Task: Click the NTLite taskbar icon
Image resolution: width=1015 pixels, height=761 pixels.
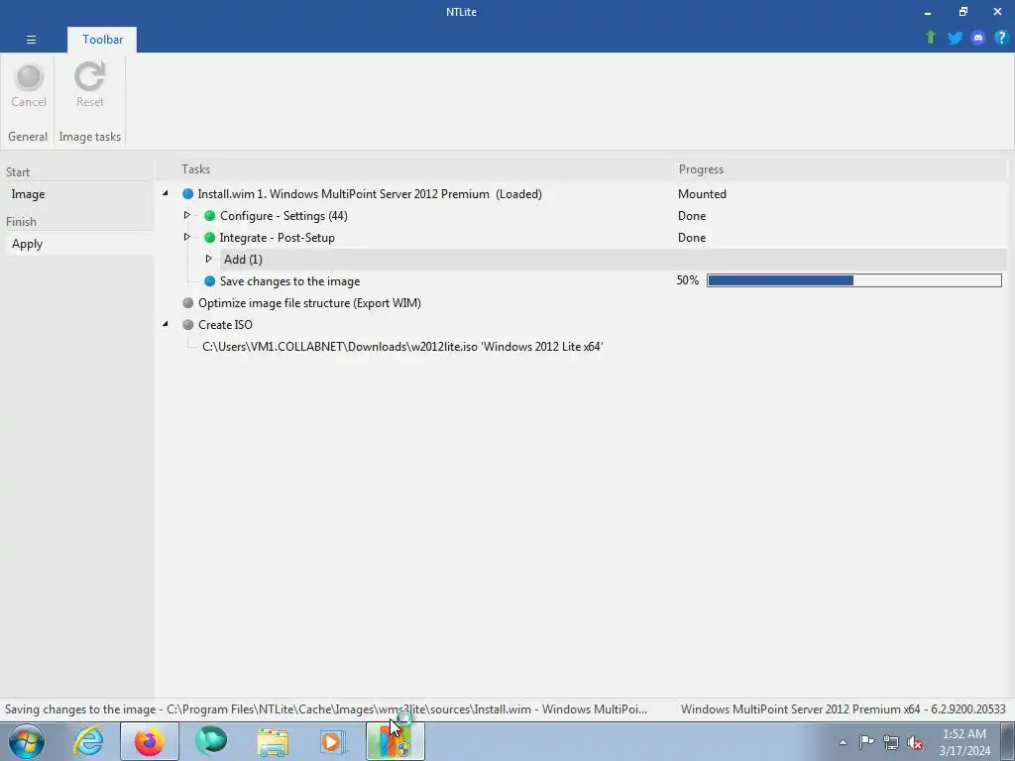Action: 395,741
